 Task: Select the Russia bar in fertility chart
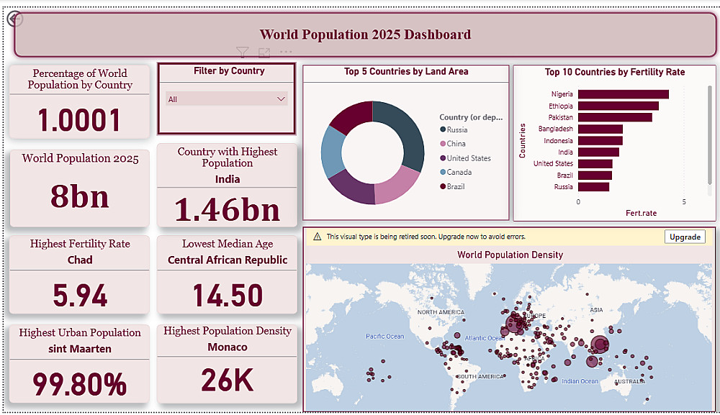[593, 187]
